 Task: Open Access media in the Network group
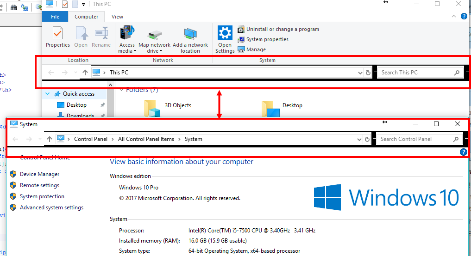click(x=127, y=40)
